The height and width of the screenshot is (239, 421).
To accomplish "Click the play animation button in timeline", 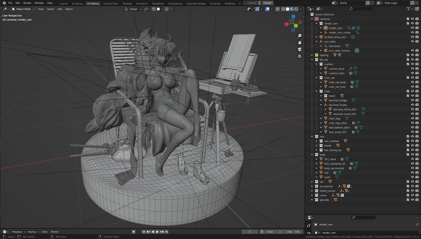I will [x=157, y=232].
